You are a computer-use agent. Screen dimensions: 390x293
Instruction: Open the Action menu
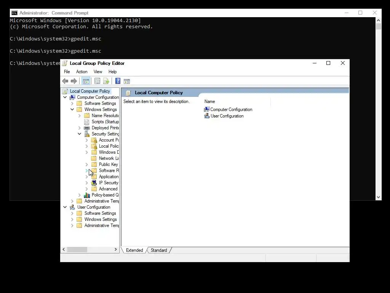82,72
